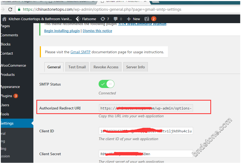Click 'The client ID of your web application' hint
Image resolution: width=241 pixels, height=163 pixels.
click(x=128, y=139)
